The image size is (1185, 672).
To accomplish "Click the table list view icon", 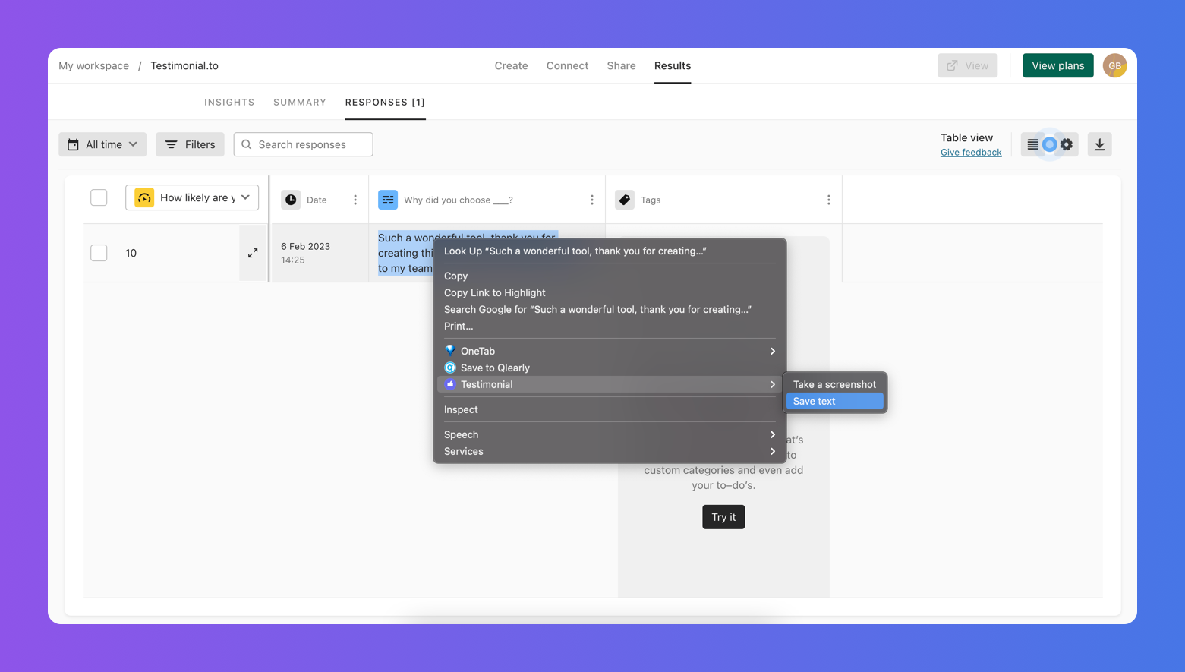I will pos(1033,144).
